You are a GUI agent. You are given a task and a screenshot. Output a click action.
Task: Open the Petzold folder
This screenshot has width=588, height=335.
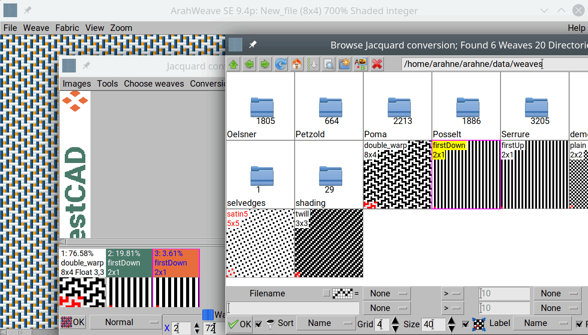point(329,106)
